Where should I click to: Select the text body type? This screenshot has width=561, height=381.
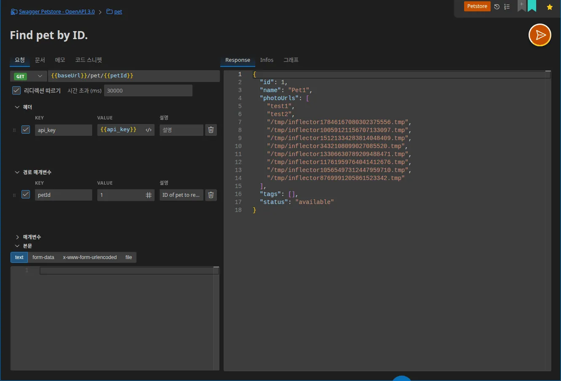click(x=19, y=257)
